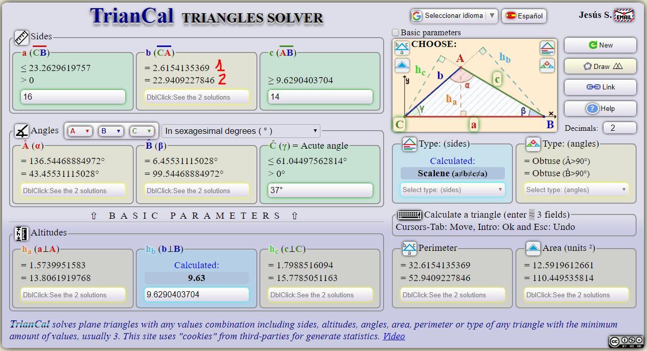Image resolution: width=647 pixels, height=351 pixels.
Task: Click the Area panel icon
Action: tap(533, 249)
